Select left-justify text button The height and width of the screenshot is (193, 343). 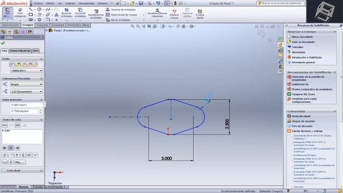tap(5, 148)
